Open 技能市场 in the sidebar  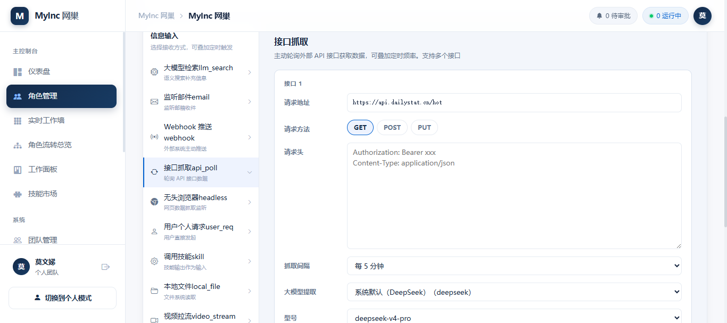tap(61, 194)
